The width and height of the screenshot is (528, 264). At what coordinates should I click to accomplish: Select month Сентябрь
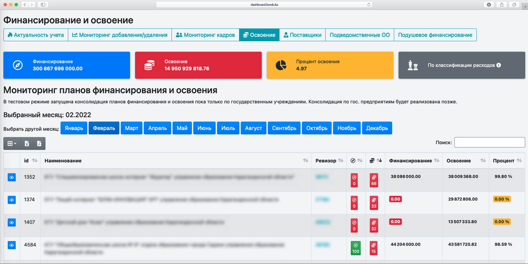coord(284,128)
